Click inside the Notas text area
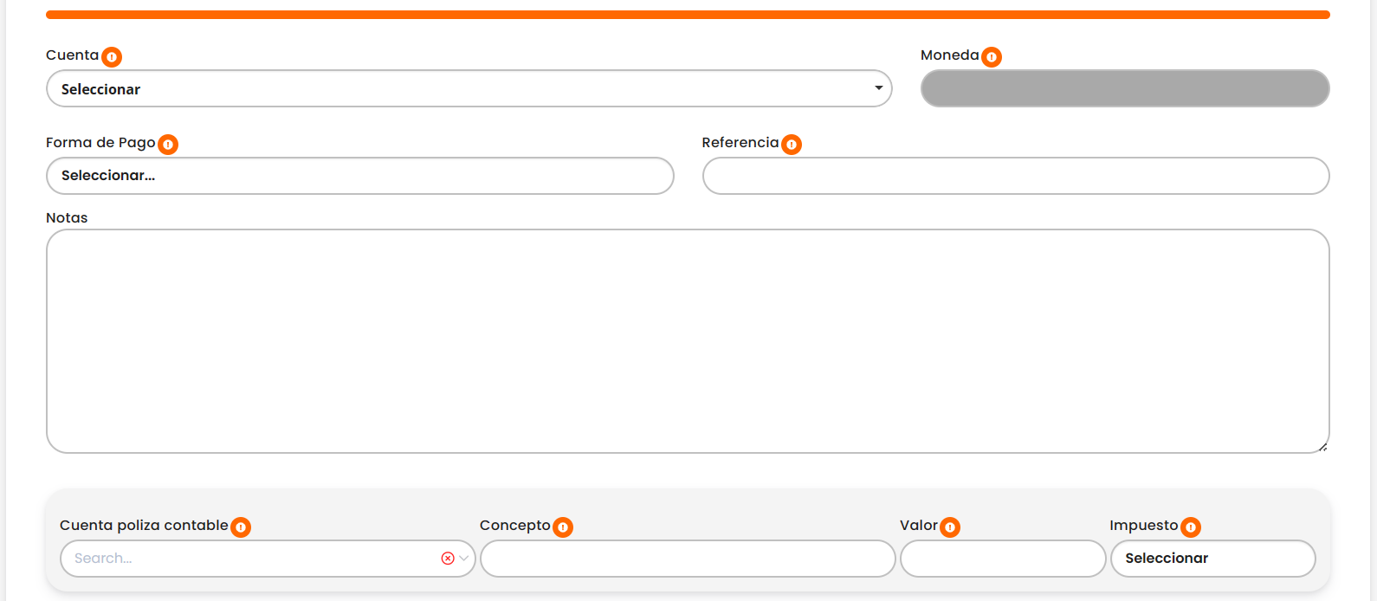1377x601 pixels. coord(687,340)
